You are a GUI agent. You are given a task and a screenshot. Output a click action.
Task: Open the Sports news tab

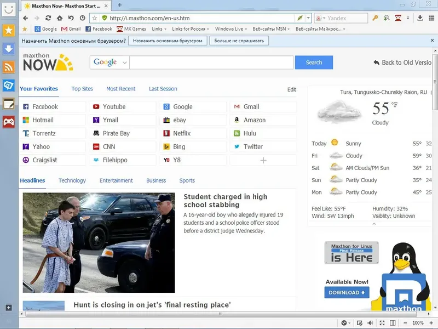click(187, 180)
